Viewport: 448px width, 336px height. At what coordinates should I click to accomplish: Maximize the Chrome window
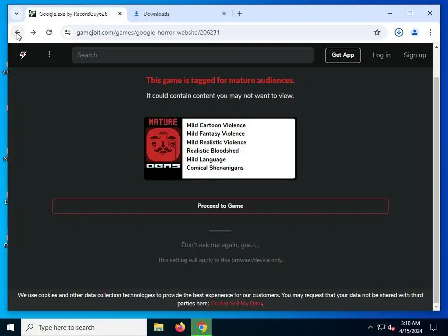click(x=409, y=13)
